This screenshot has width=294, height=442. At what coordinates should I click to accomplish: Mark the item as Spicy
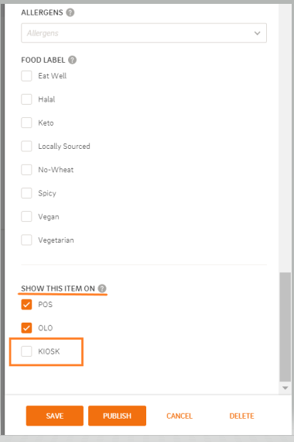pyautogui.click(x=26, y=193)
